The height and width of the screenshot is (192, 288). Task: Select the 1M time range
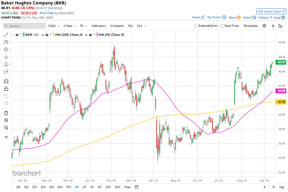pos(35,187)
